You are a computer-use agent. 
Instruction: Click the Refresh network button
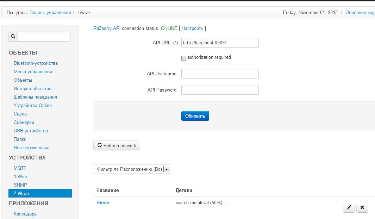[117, 145]
